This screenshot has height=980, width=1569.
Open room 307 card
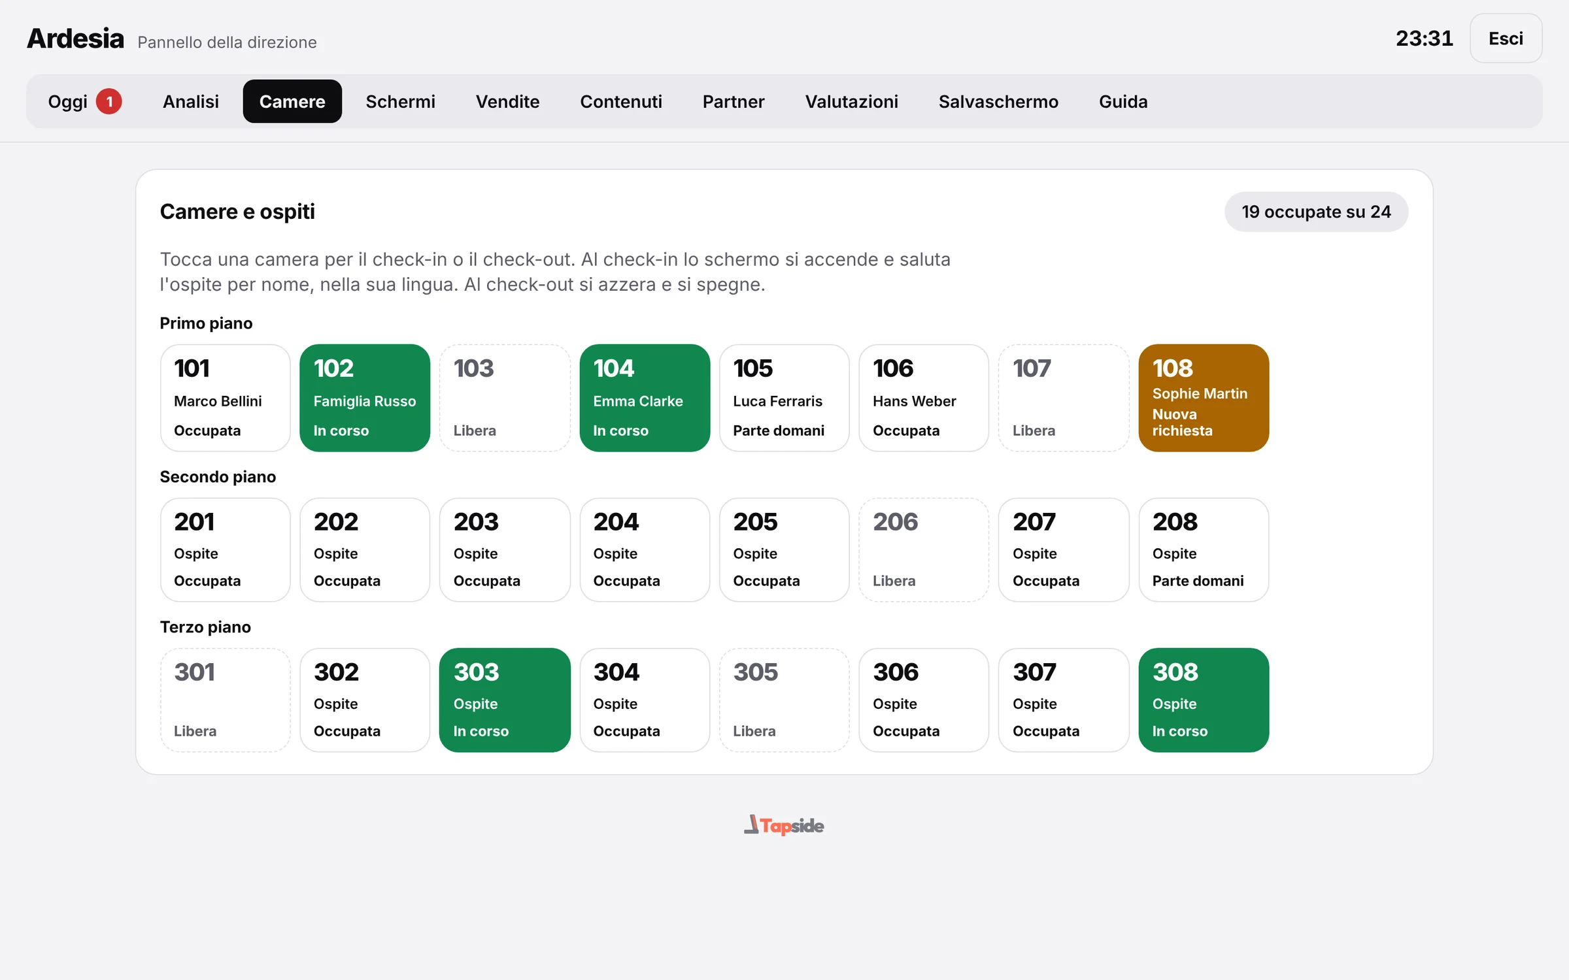point(1064,700)
